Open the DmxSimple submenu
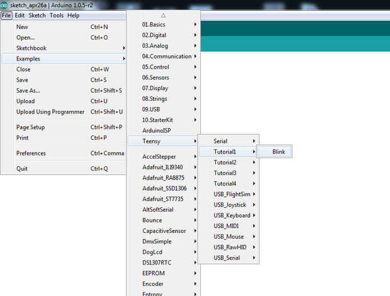 point(164,241)
